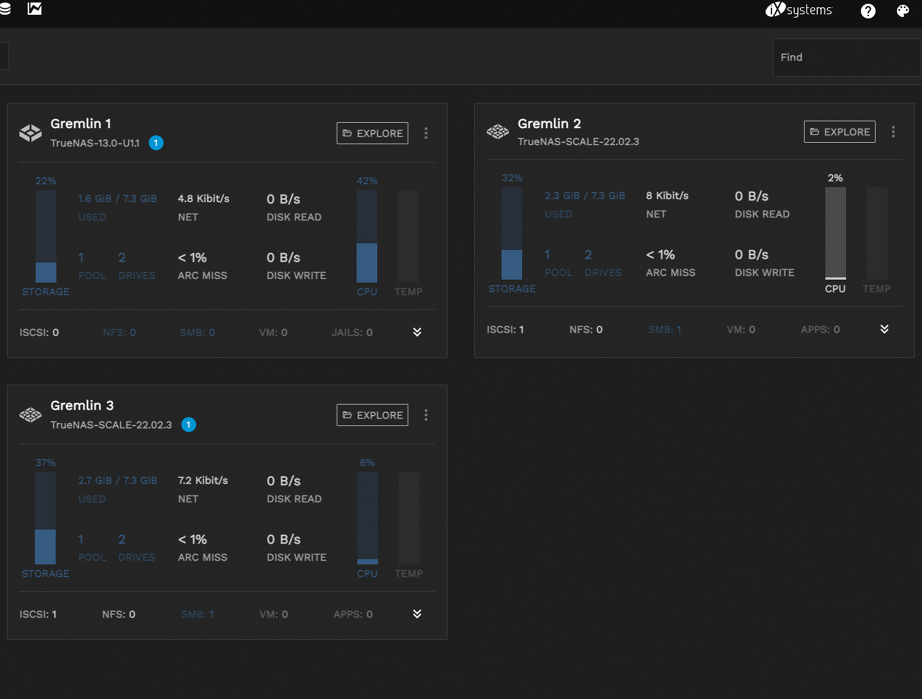Click EXPLORE button on Gremlin 3
Viewport: 922px width, 699px height.
pos(372,415)
